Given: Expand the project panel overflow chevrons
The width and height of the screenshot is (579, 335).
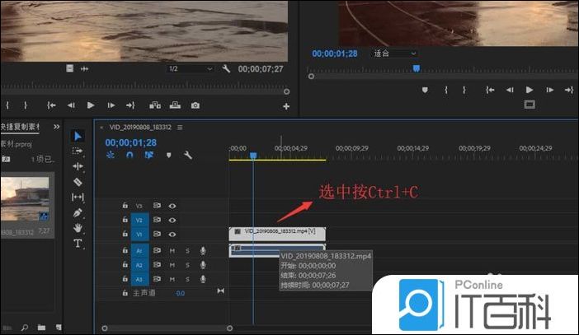Looking at the screenshot, I should 57,127.
